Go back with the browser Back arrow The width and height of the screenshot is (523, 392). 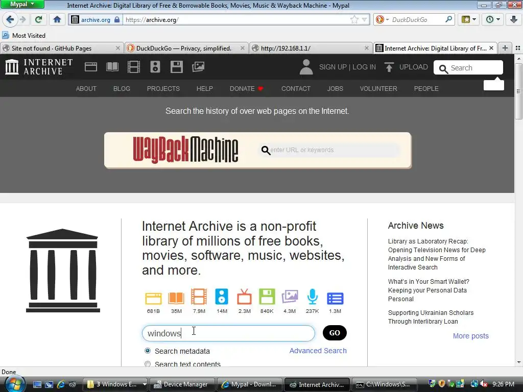click(x=10, y=20)
